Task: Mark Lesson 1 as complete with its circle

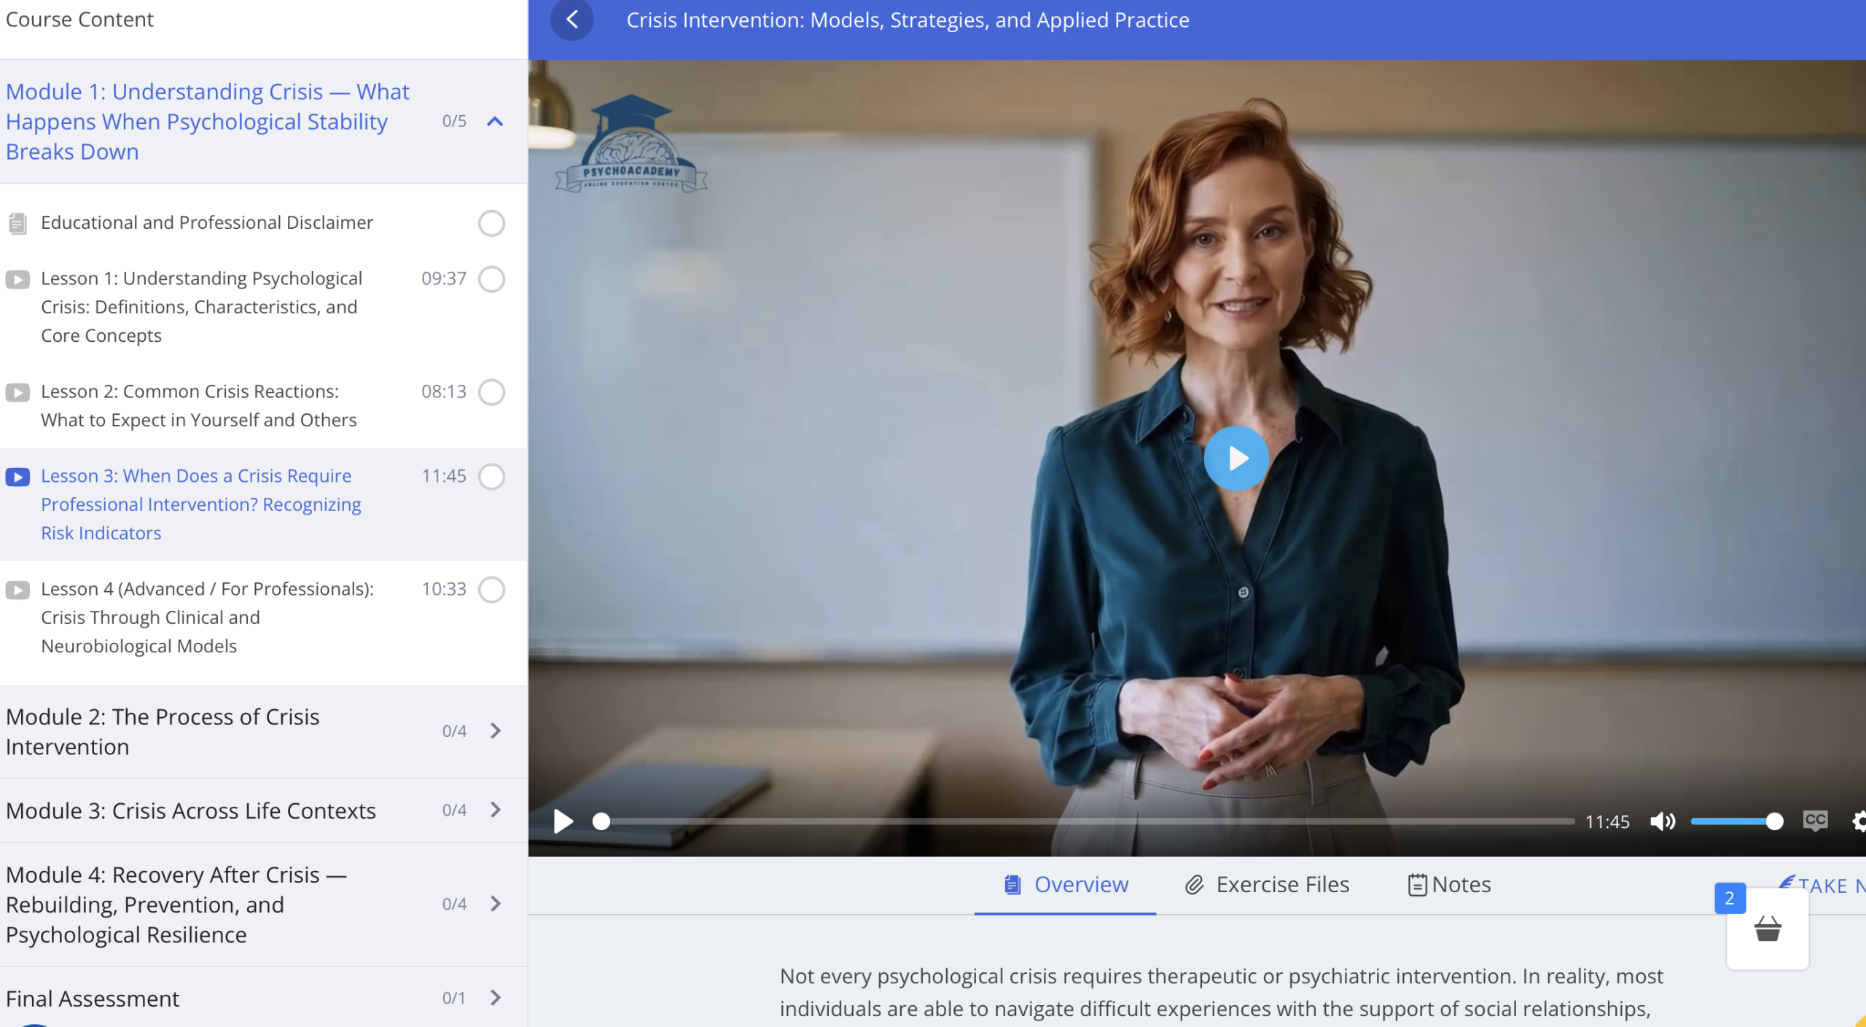Action: (x=491, y=279)
